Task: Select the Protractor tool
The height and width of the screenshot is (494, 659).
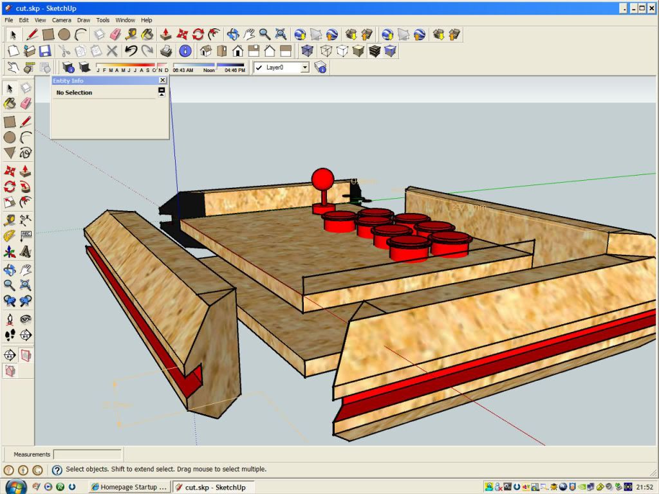Action: tap(10, 235)
